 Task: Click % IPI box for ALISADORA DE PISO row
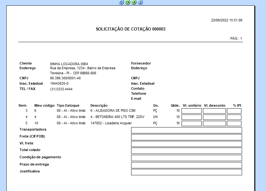point(234,111)
